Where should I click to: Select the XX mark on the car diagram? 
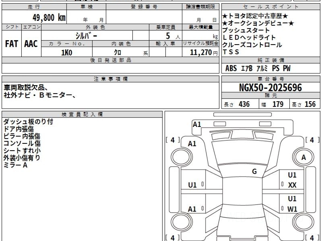tap(292, 185)
